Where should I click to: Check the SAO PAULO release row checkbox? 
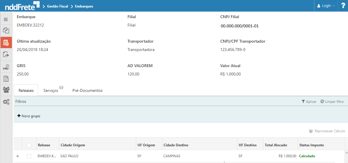click(x=29, y=156)
